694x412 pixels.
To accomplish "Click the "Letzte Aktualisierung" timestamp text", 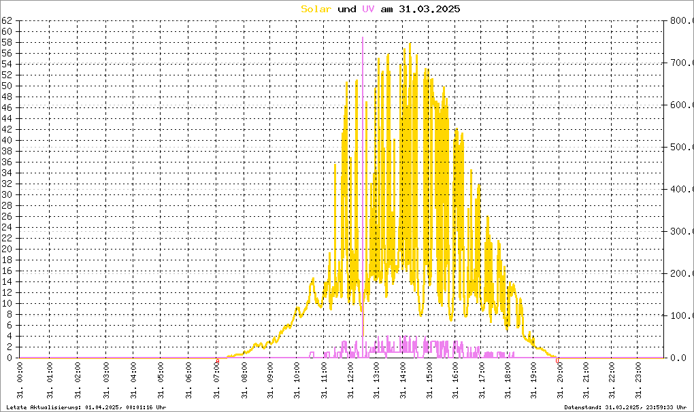I will click(86, 407).
